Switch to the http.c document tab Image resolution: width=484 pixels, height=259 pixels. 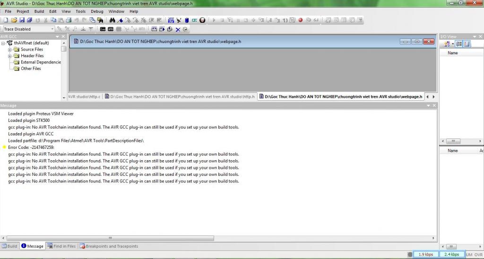pyautogui.click(x=84, y=96)
